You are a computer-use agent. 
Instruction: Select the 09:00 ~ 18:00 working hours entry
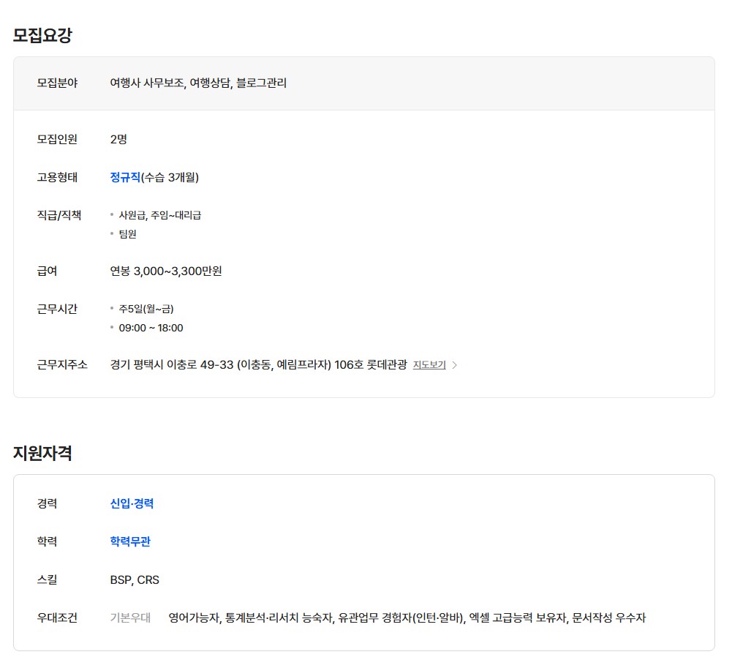[x=151, y=328]
